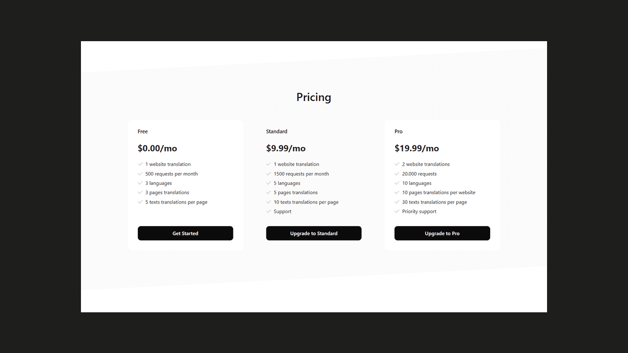Click checkmark beside 1500 requests per month
Screen dimensions: 628x353
tap(269, 174)
